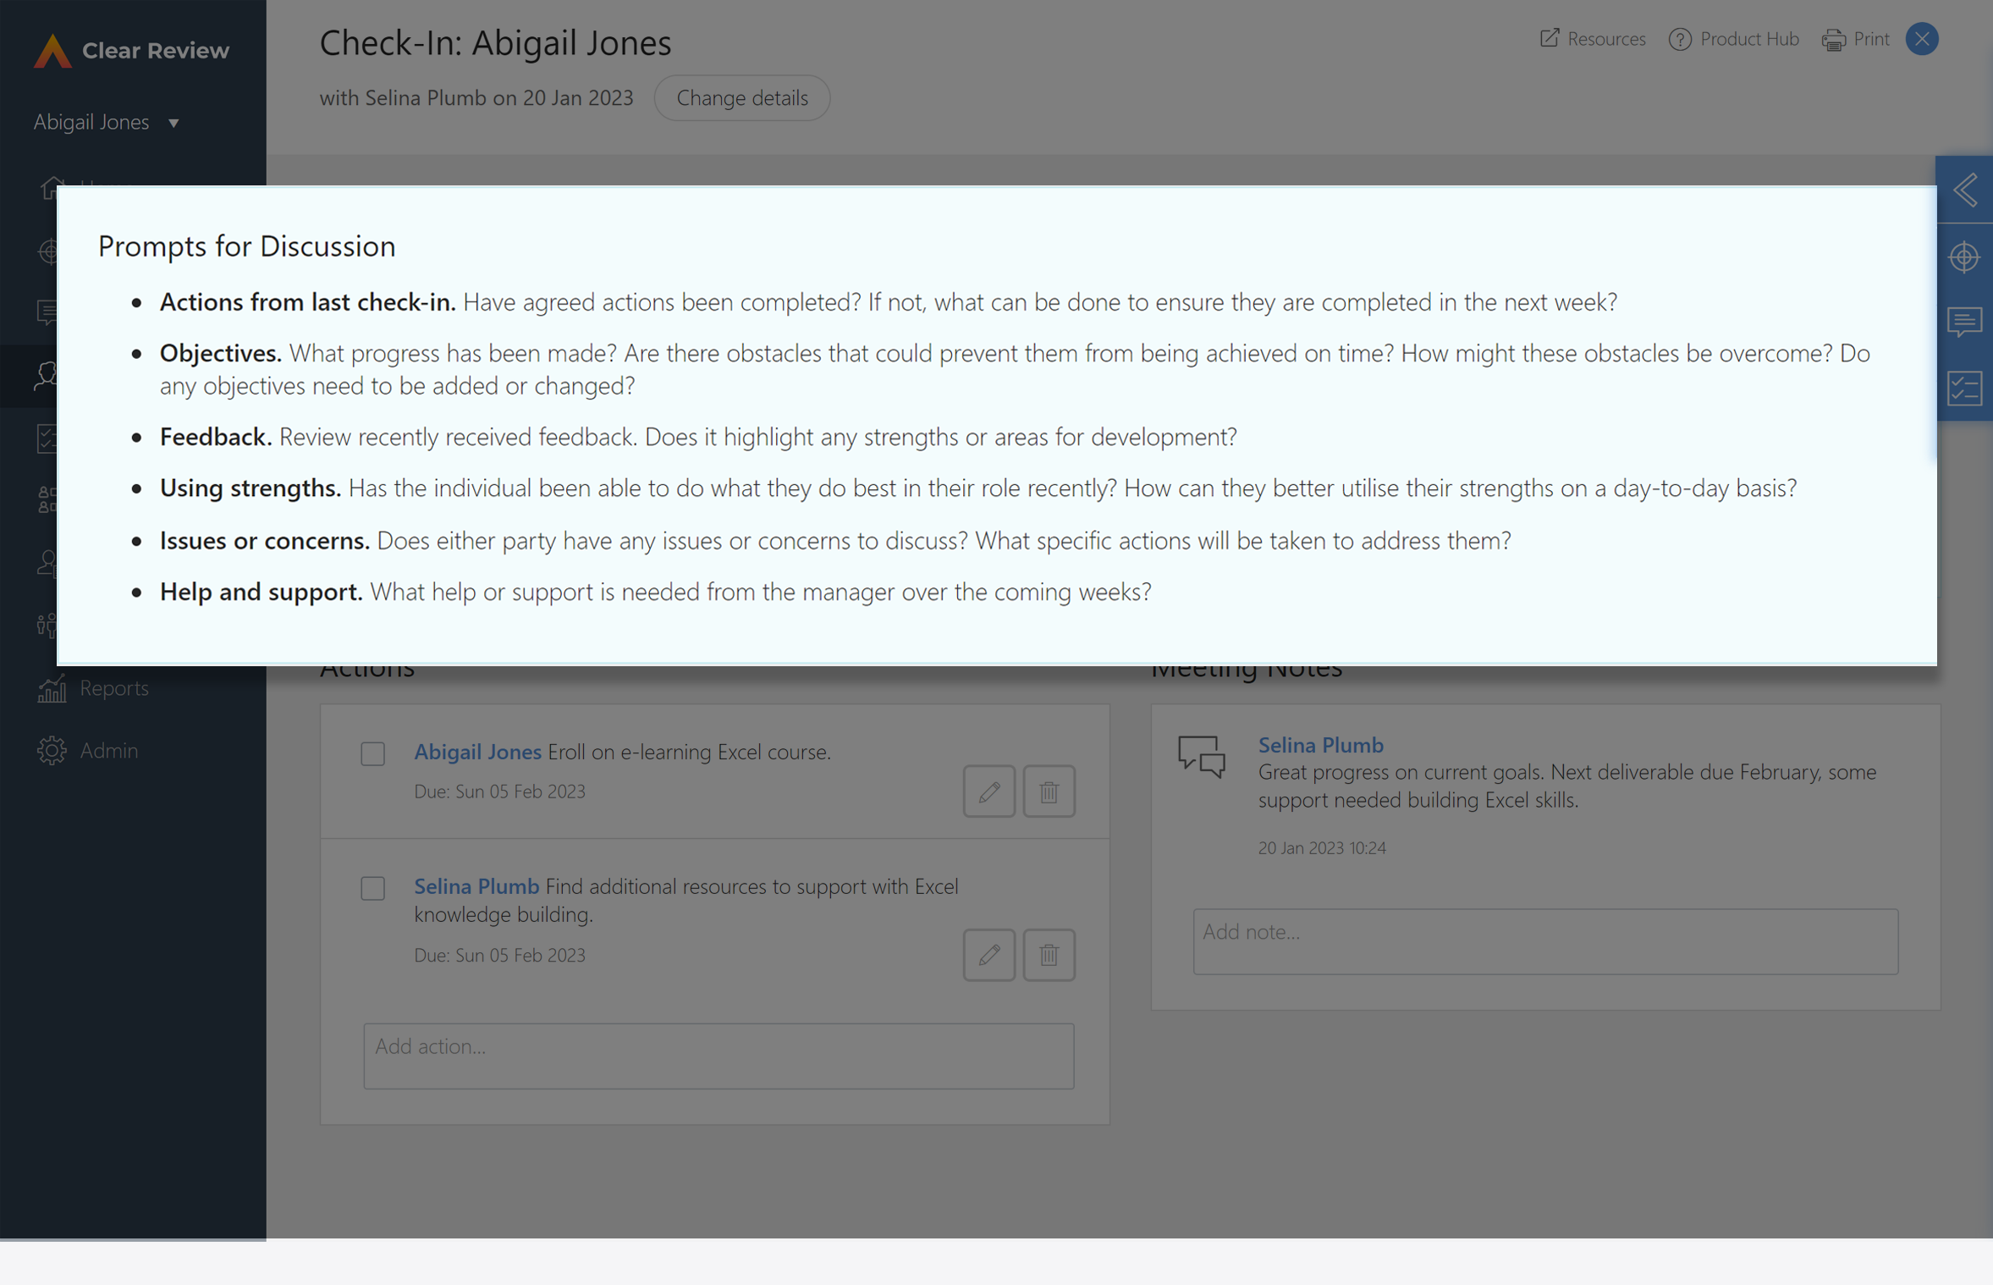
Task: Click the Add action input field
Action: 719,1056
